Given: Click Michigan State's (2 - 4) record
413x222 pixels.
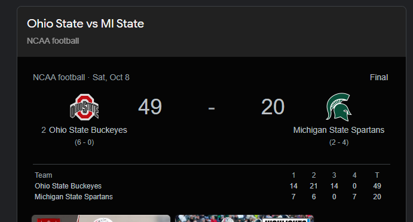Looking at the screenshot, I should click(339, 142).
